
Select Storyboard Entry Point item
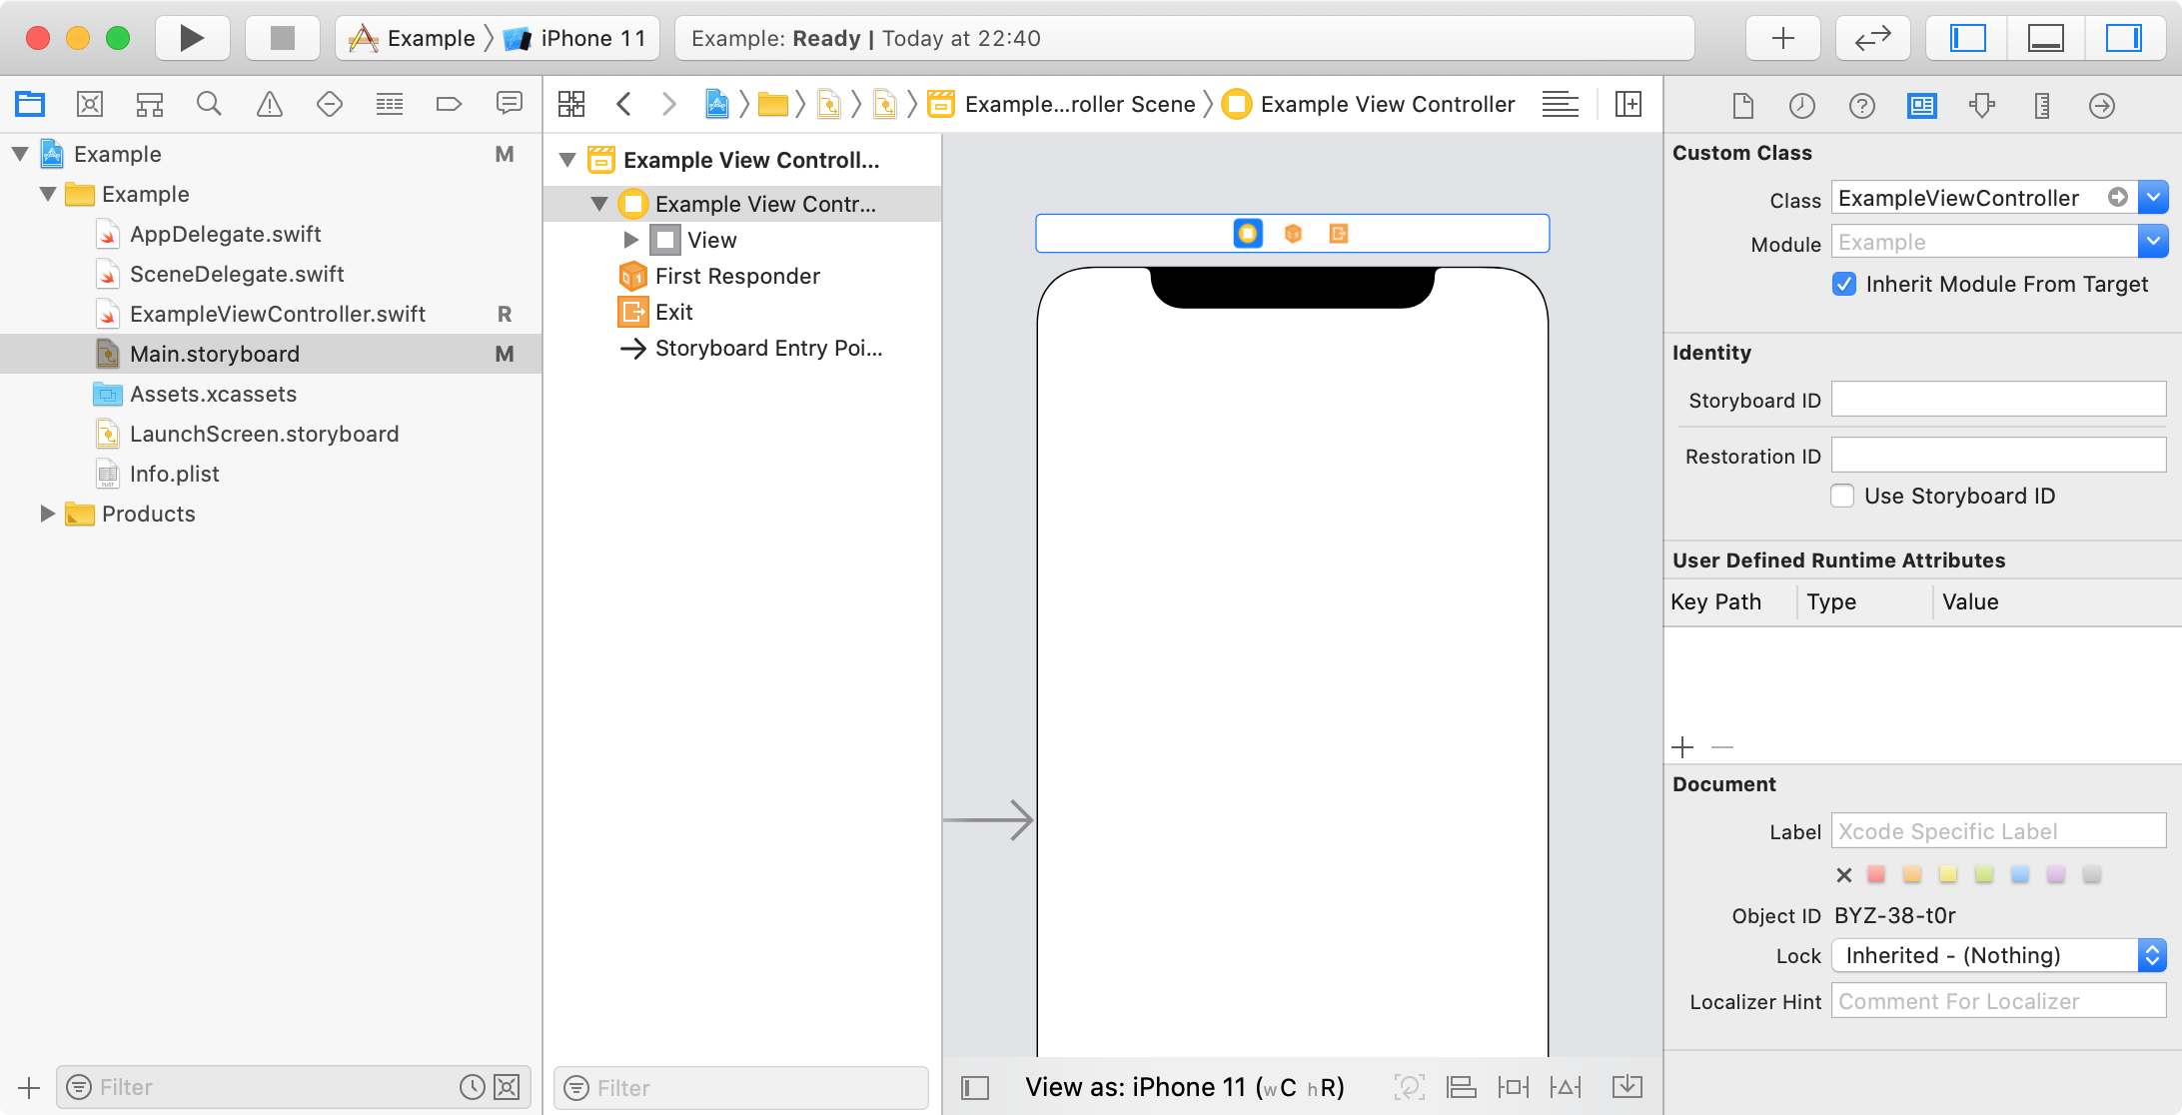tap(768, 348)
